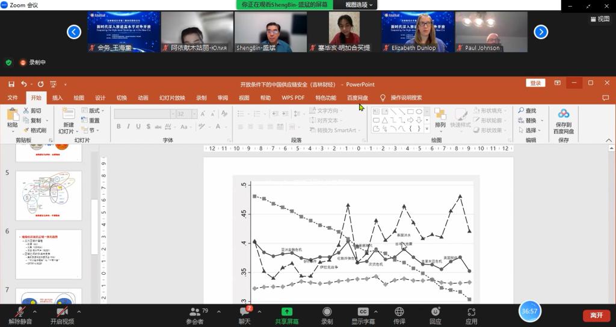Expand the view options dropdown
The height and width of the screenshot is (327, 616).
coord(360,5)
